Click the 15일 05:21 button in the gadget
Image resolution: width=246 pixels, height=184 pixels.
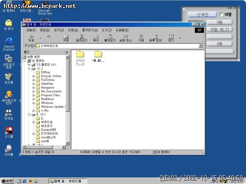coord(219,29)
